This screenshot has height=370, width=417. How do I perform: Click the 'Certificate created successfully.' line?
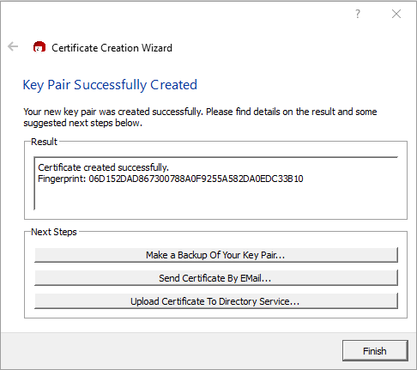coord(103,167)
